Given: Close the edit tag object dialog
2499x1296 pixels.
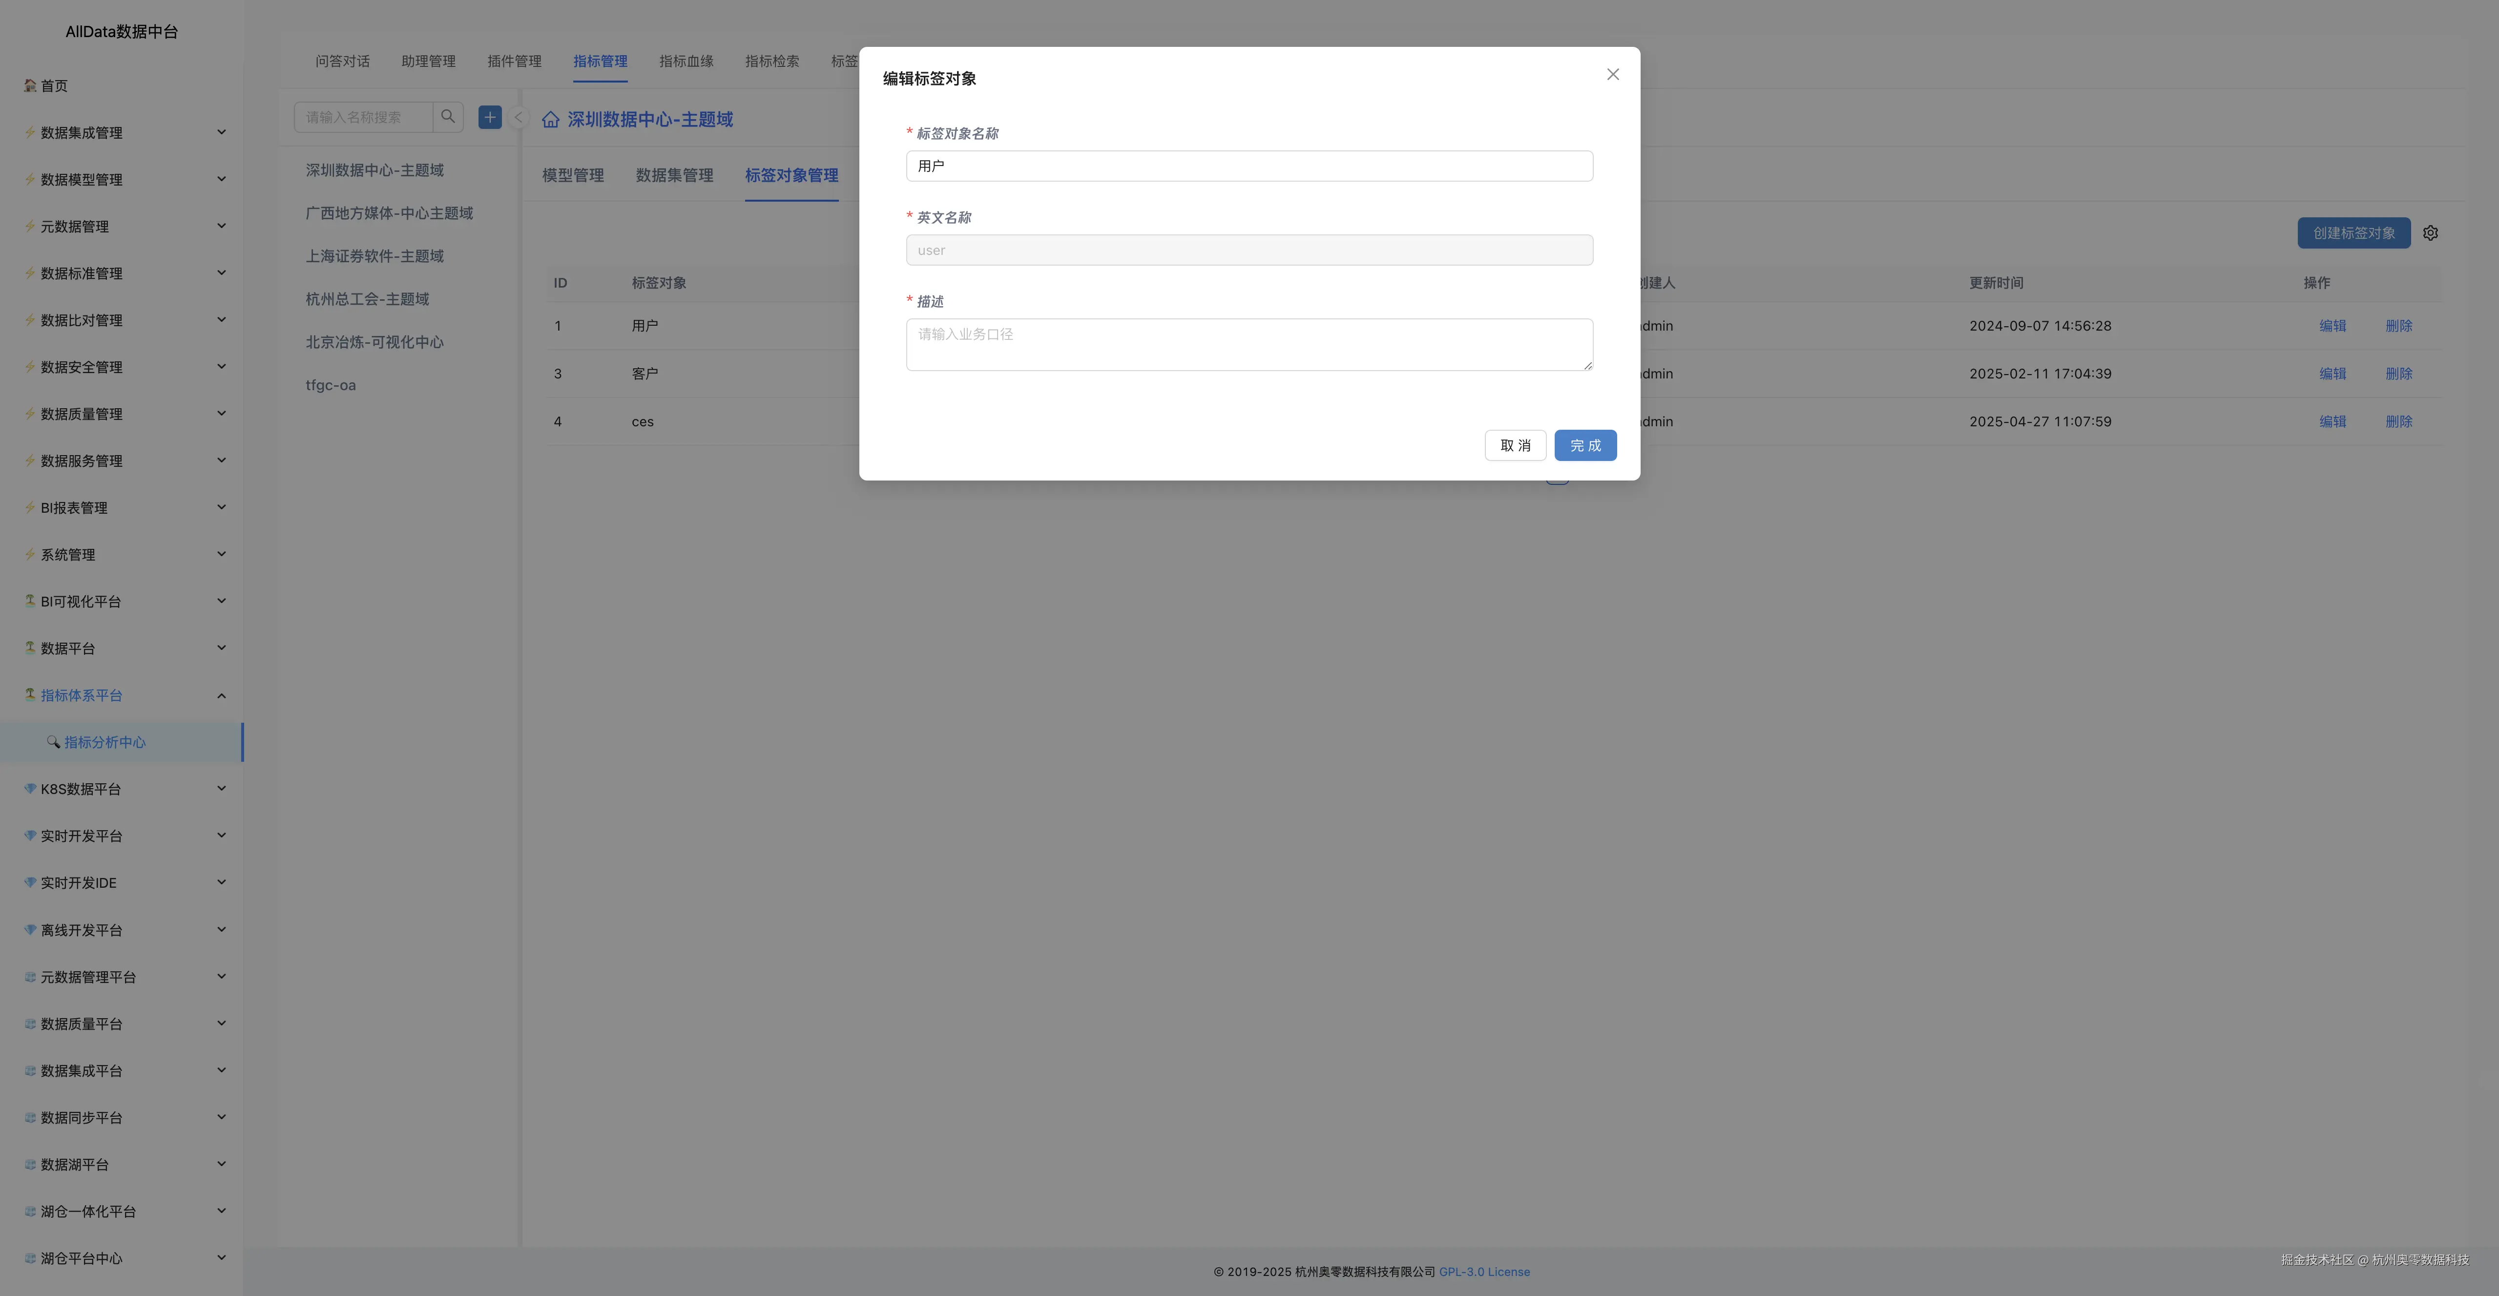Looking at the screenshot, I should pyautogui.click(x=1612, y=75).
